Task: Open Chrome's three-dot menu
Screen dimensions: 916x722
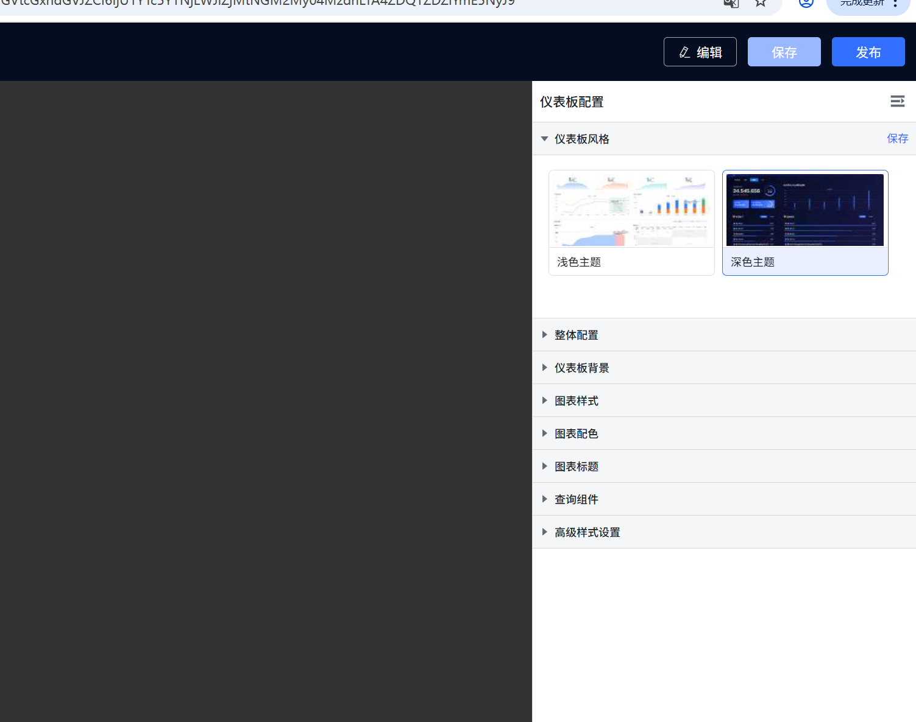Action: 895,4
